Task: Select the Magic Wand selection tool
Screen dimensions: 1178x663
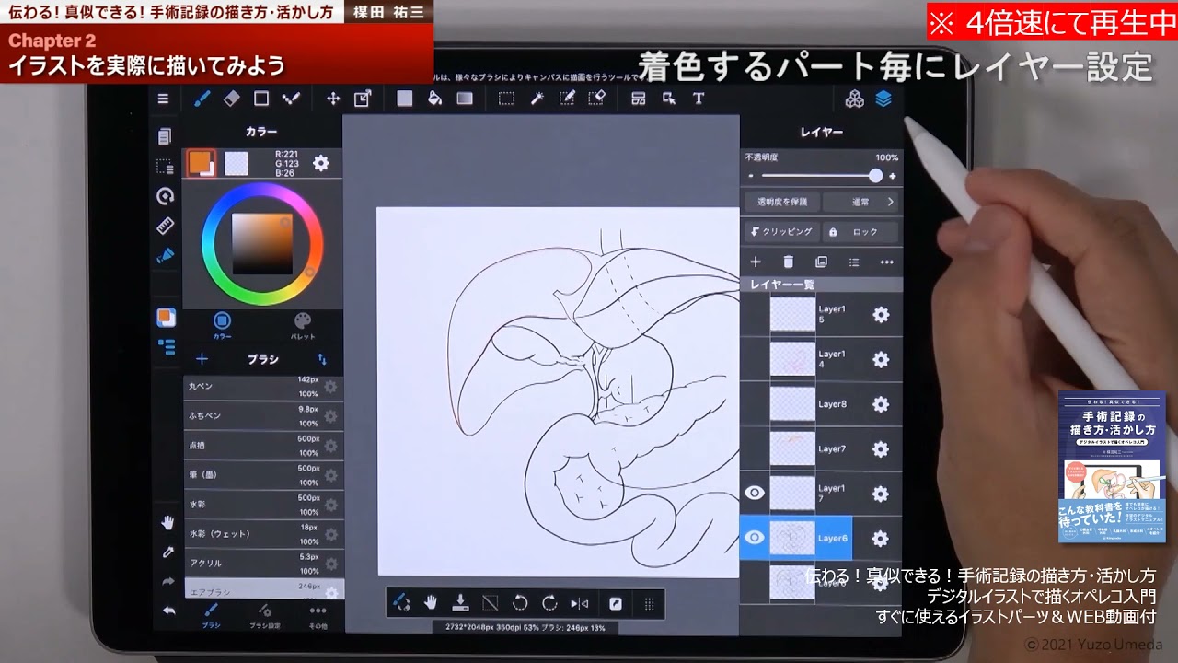Action: [x=538, y=99]
